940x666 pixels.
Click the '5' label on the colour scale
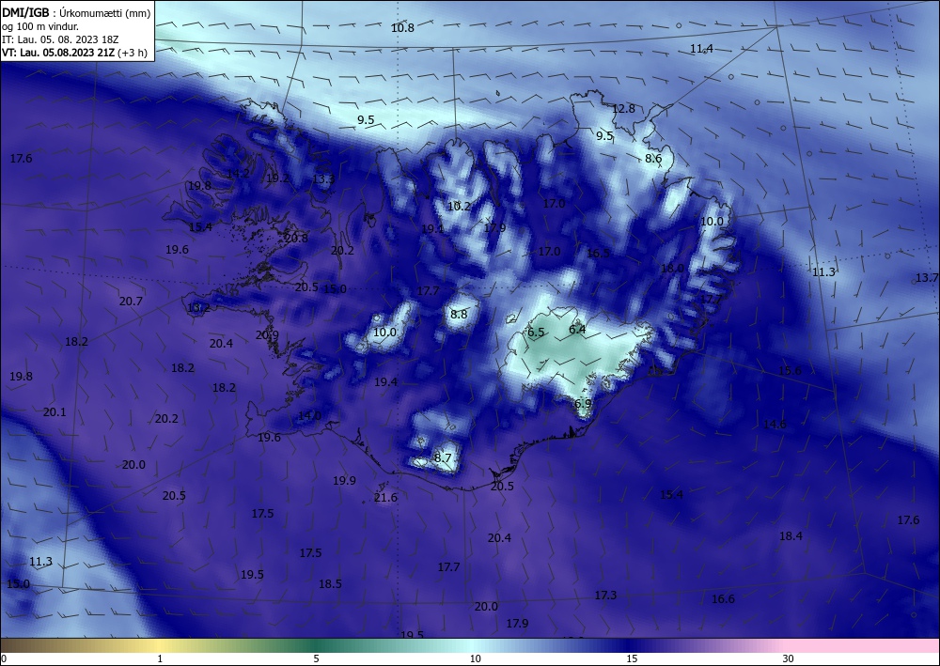tap(316, 658)
